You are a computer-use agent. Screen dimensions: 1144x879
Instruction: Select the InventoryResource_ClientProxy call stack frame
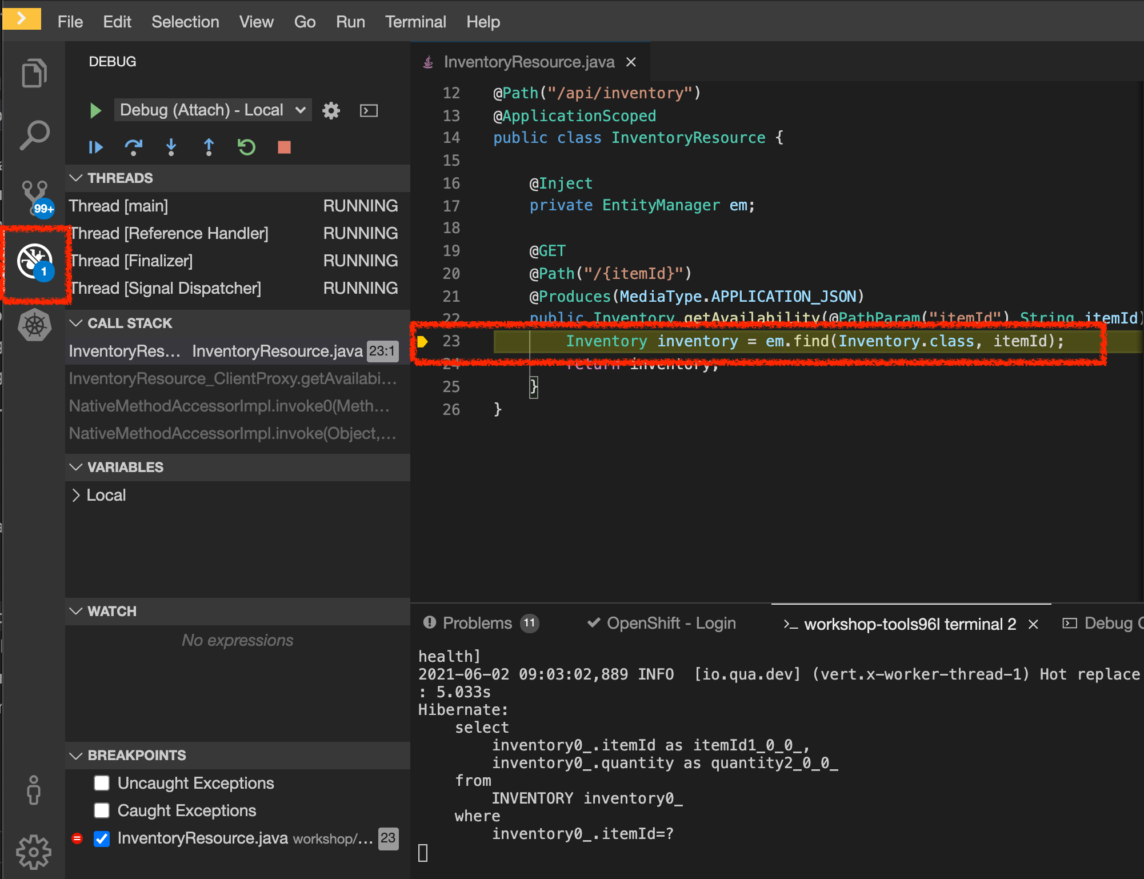click(x=233, y=378)
